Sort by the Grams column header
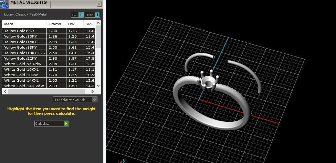The width and height of the screenshot is (336, 163). 56,24
